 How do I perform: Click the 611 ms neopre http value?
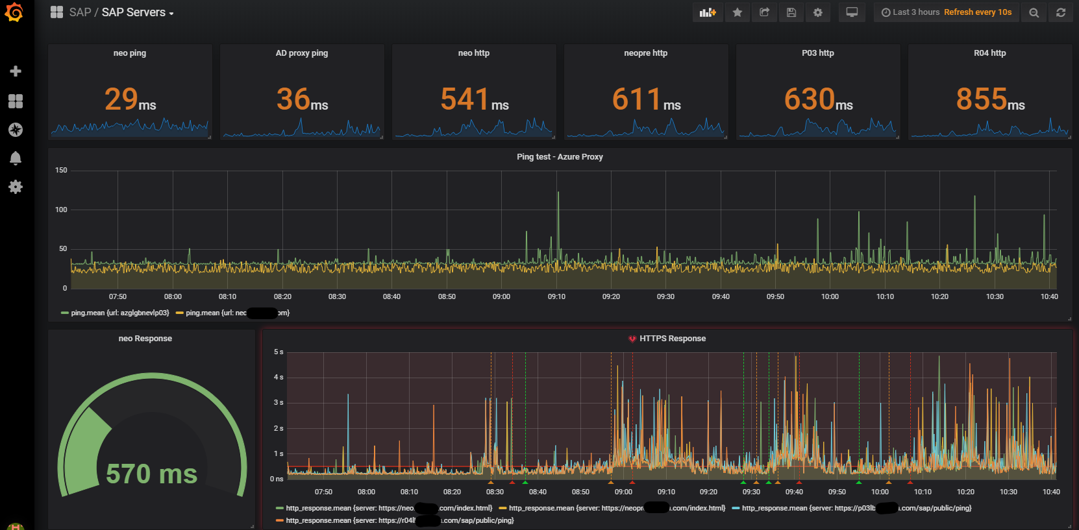pos(646,99)
